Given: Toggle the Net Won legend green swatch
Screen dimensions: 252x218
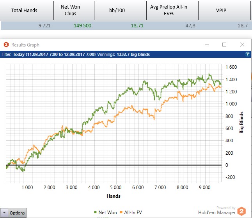Looking at the screenshot, I should (95, 213).
